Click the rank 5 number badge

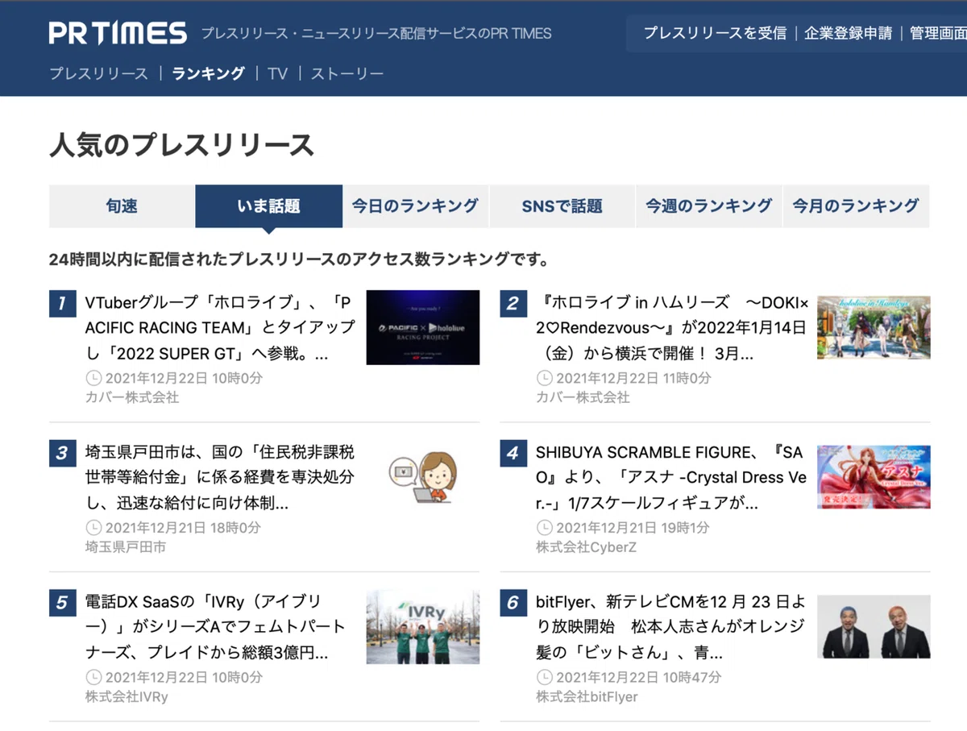pyautogui.click(x=62, y=603)
